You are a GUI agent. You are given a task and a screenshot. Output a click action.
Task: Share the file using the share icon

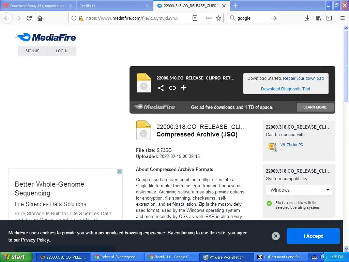(x=161, y=88)
